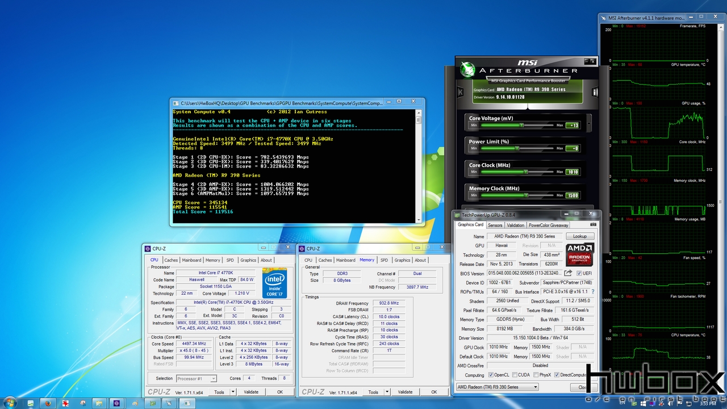Click the AMD Radeon Graphics logo in GPU-Z
The image size is (727, 409).
coord(579,255)
